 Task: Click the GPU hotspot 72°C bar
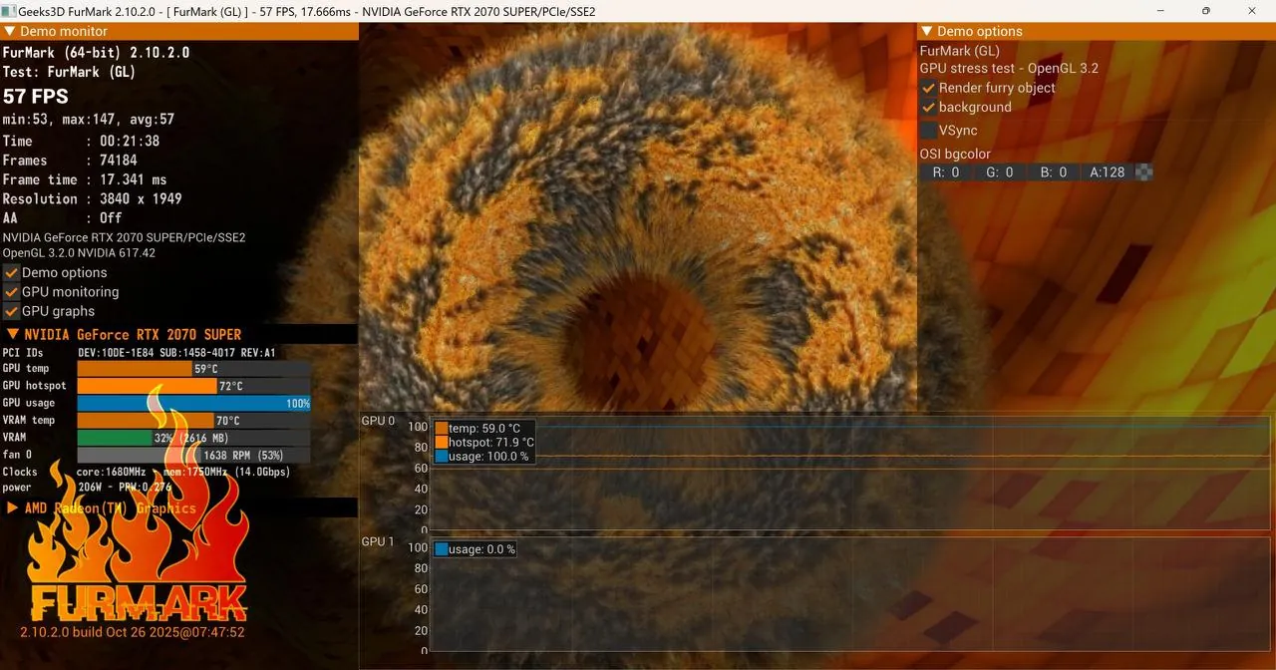(x=193, y=386)
